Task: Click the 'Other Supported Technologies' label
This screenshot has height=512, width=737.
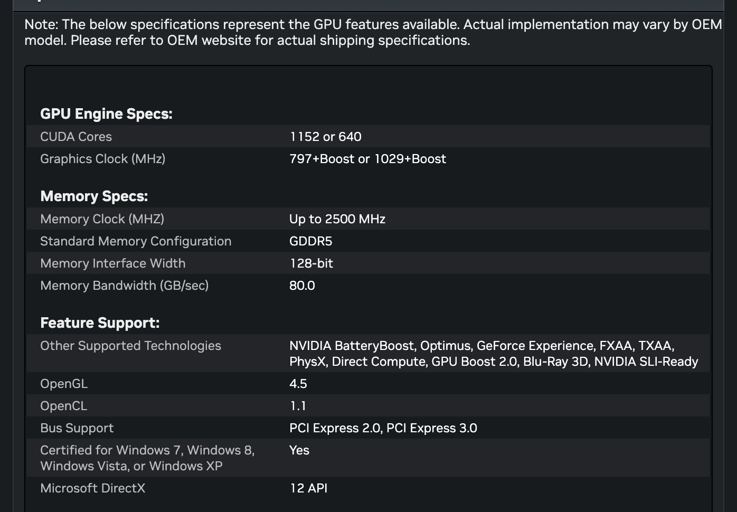Action: click(x=130, y=346)
